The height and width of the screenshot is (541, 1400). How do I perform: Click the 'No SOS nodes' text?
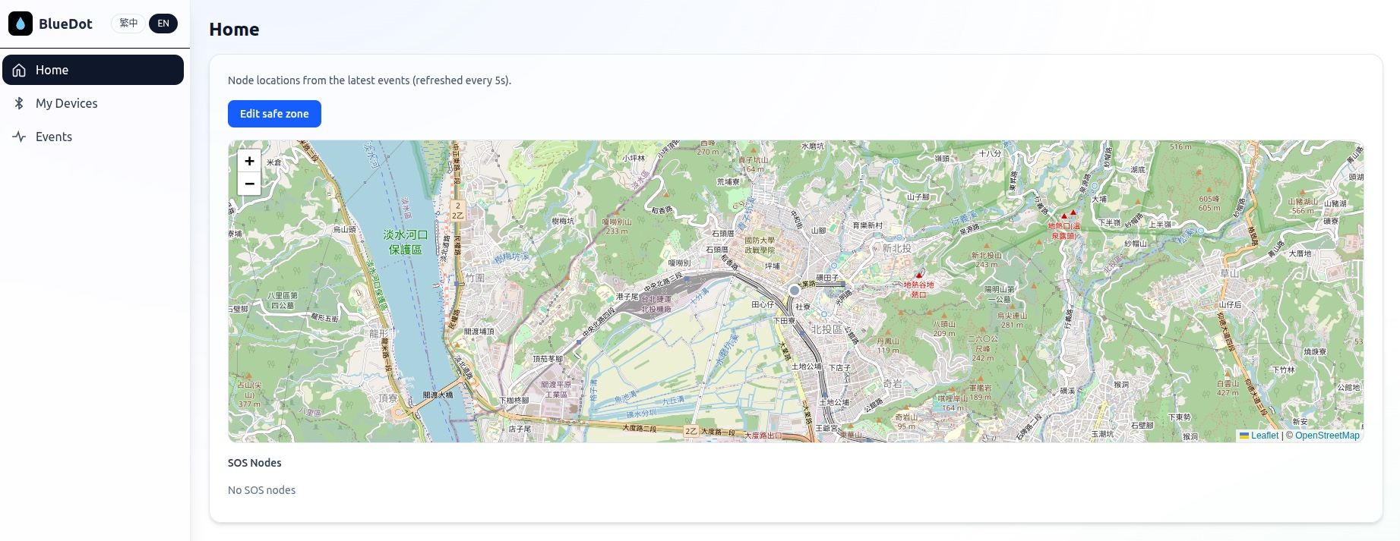click(x=262, y=490)
